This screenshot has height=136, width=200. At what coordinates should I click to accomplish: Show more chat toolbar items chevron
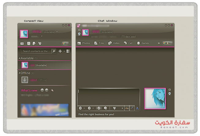coord(159,43)
